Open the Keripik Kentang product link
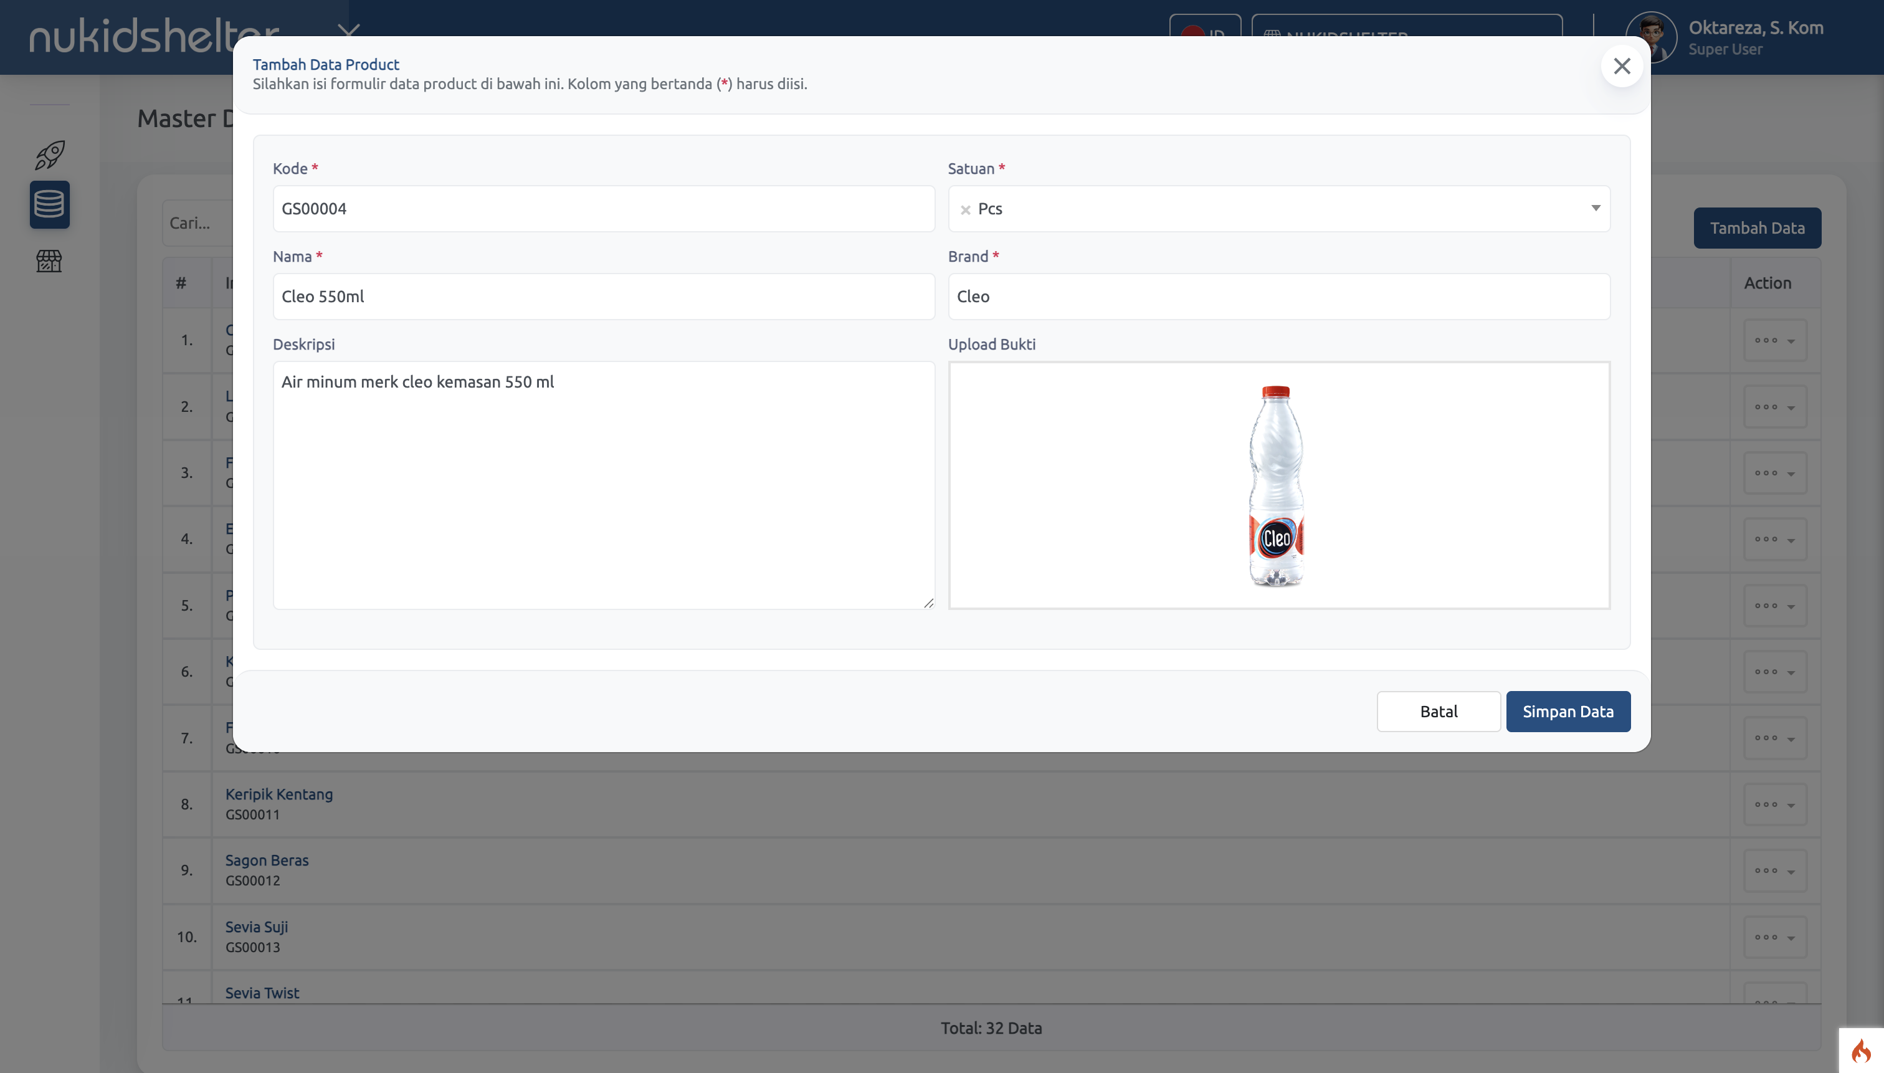Screen dimensions: 1884x1073 pyautogui.click(x=278, y=794)
